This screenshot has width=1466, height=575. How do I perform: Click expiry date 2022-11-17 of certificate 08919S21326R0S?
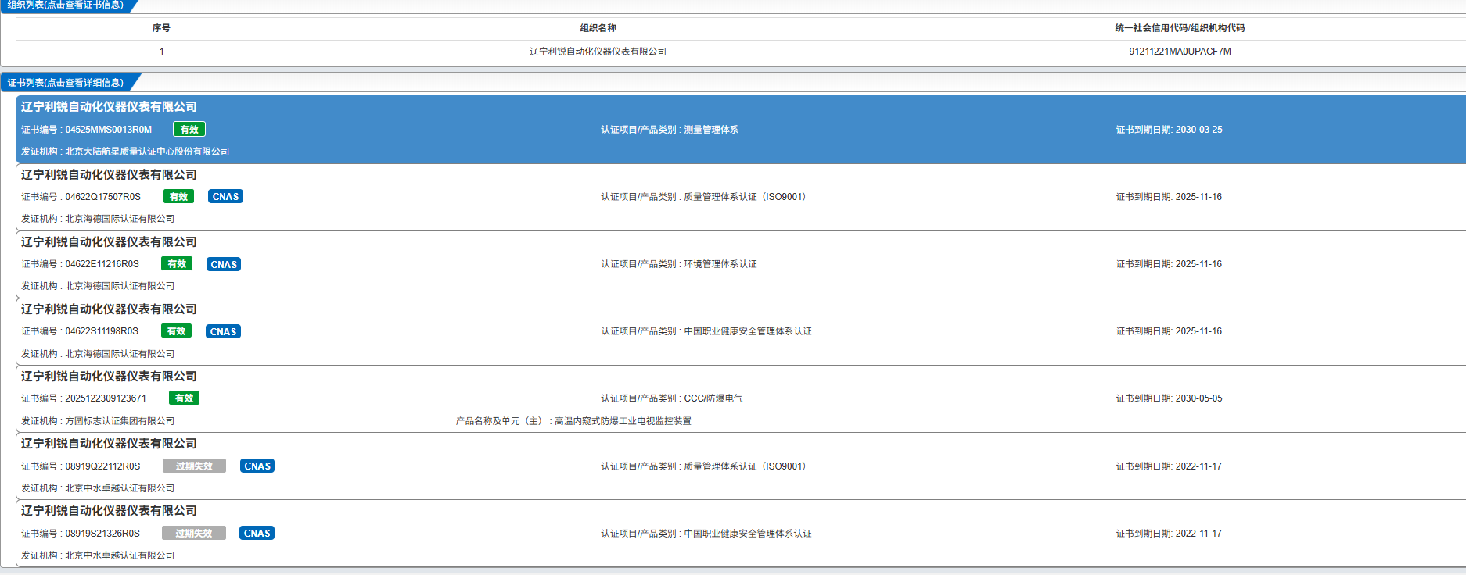(x=1199, y=534)
